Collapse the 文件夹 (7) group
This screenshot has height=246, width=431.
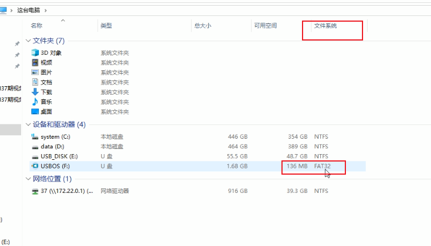[28, 41]
